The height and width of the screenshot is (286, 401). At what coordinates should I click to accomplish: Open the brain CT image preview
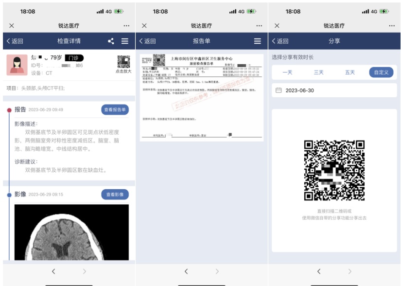coord(71,232)
